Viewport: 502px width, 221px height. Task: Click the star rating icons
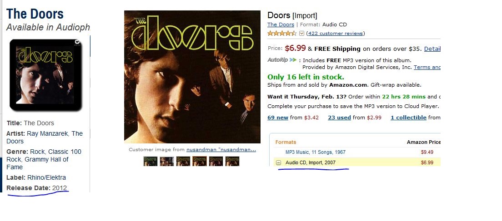pos(282,33)
